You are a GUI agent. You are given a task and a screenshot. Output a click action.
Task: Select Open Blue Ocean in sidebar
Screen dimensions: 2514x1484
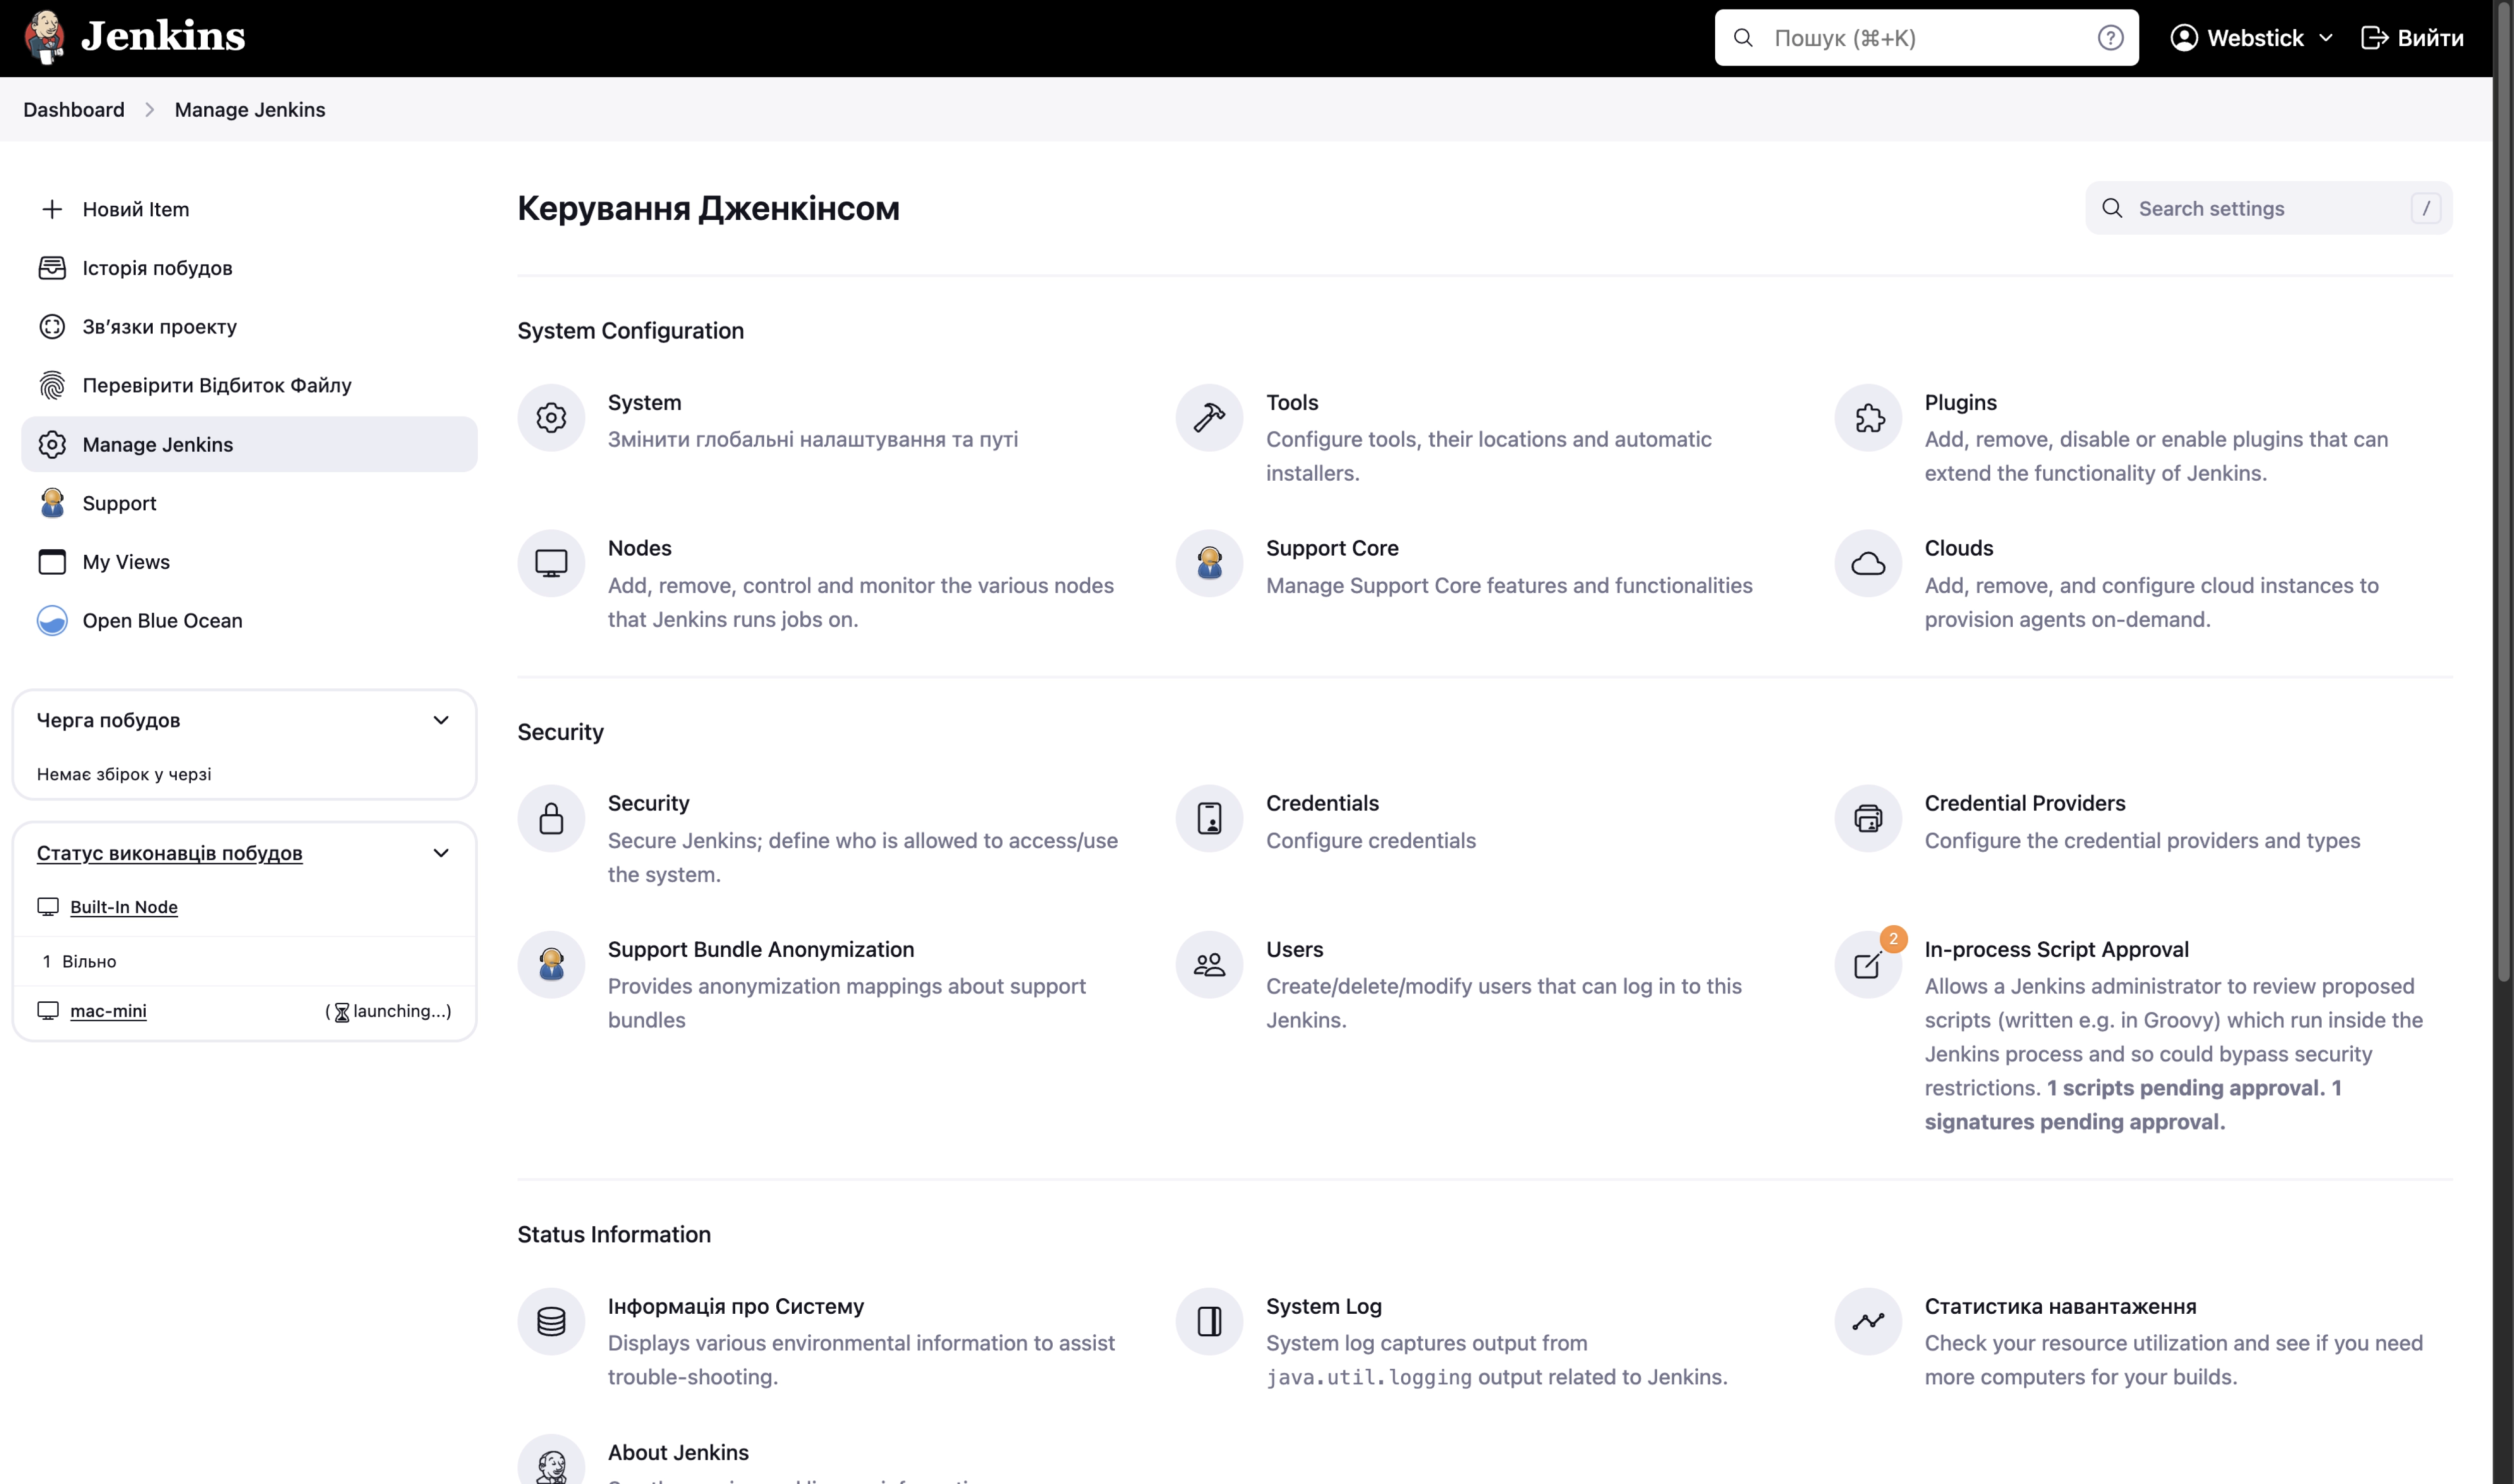[162, 621]
